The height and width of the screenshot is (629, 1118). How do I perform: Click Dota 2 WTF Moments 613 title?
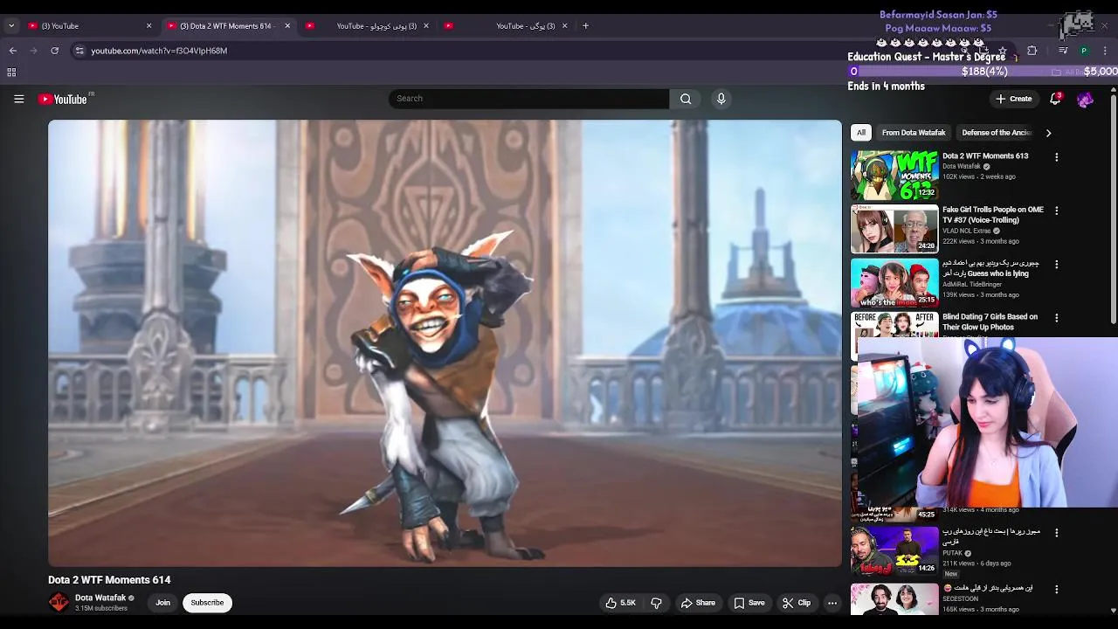point(985,156)
